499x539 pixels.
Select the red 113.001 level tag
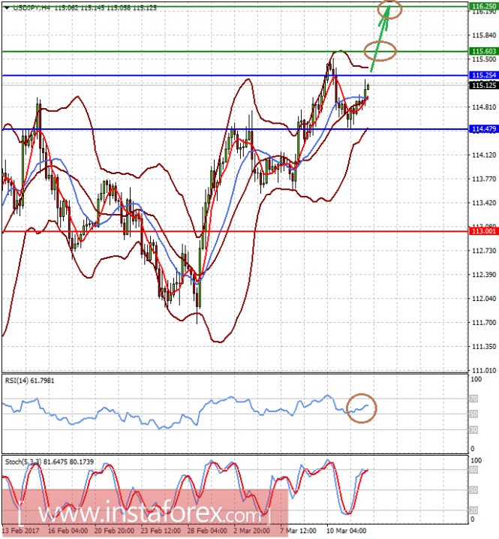click(x=483, y=231)
